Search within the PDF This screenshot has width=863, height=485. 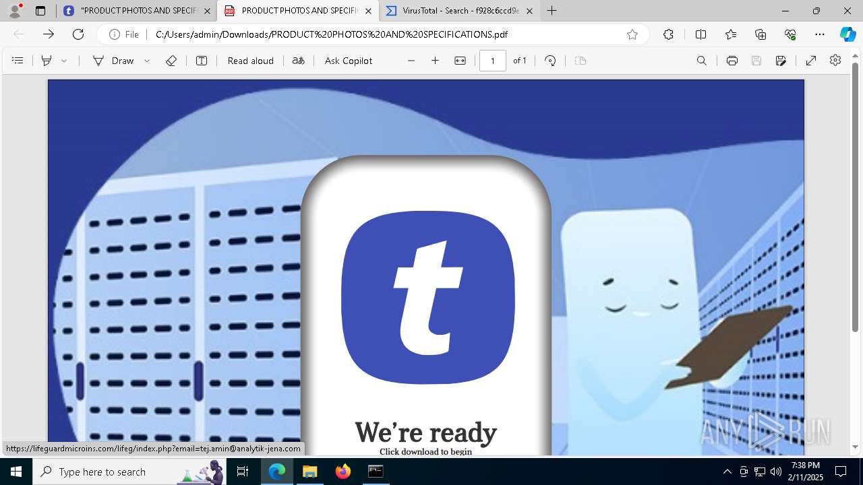tap(702, 61)
